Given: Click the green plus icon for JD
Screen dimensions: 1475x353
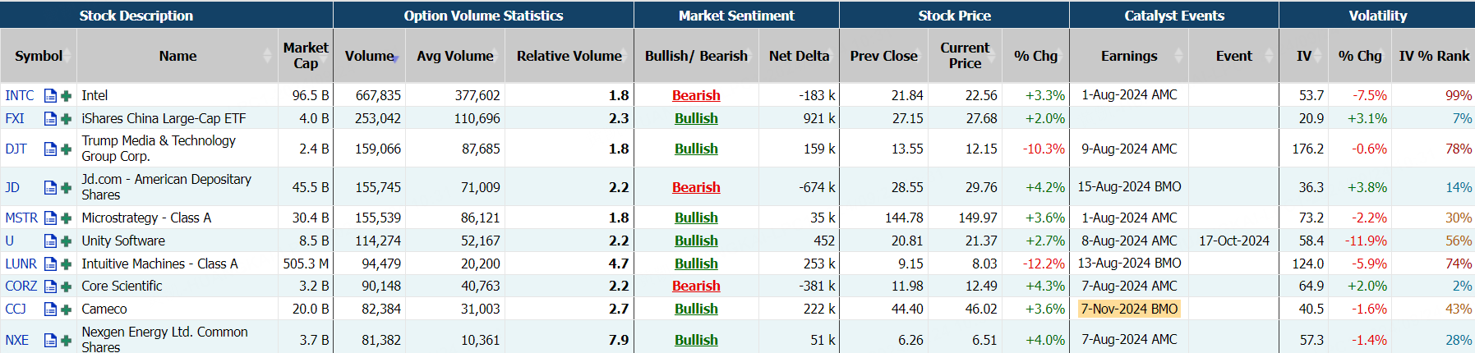Looking at the screenshot, I should (x=66, y=188).
